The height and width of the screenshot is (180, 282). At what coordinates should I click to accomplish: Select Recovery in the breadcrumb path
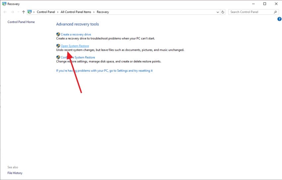point(103,12)
